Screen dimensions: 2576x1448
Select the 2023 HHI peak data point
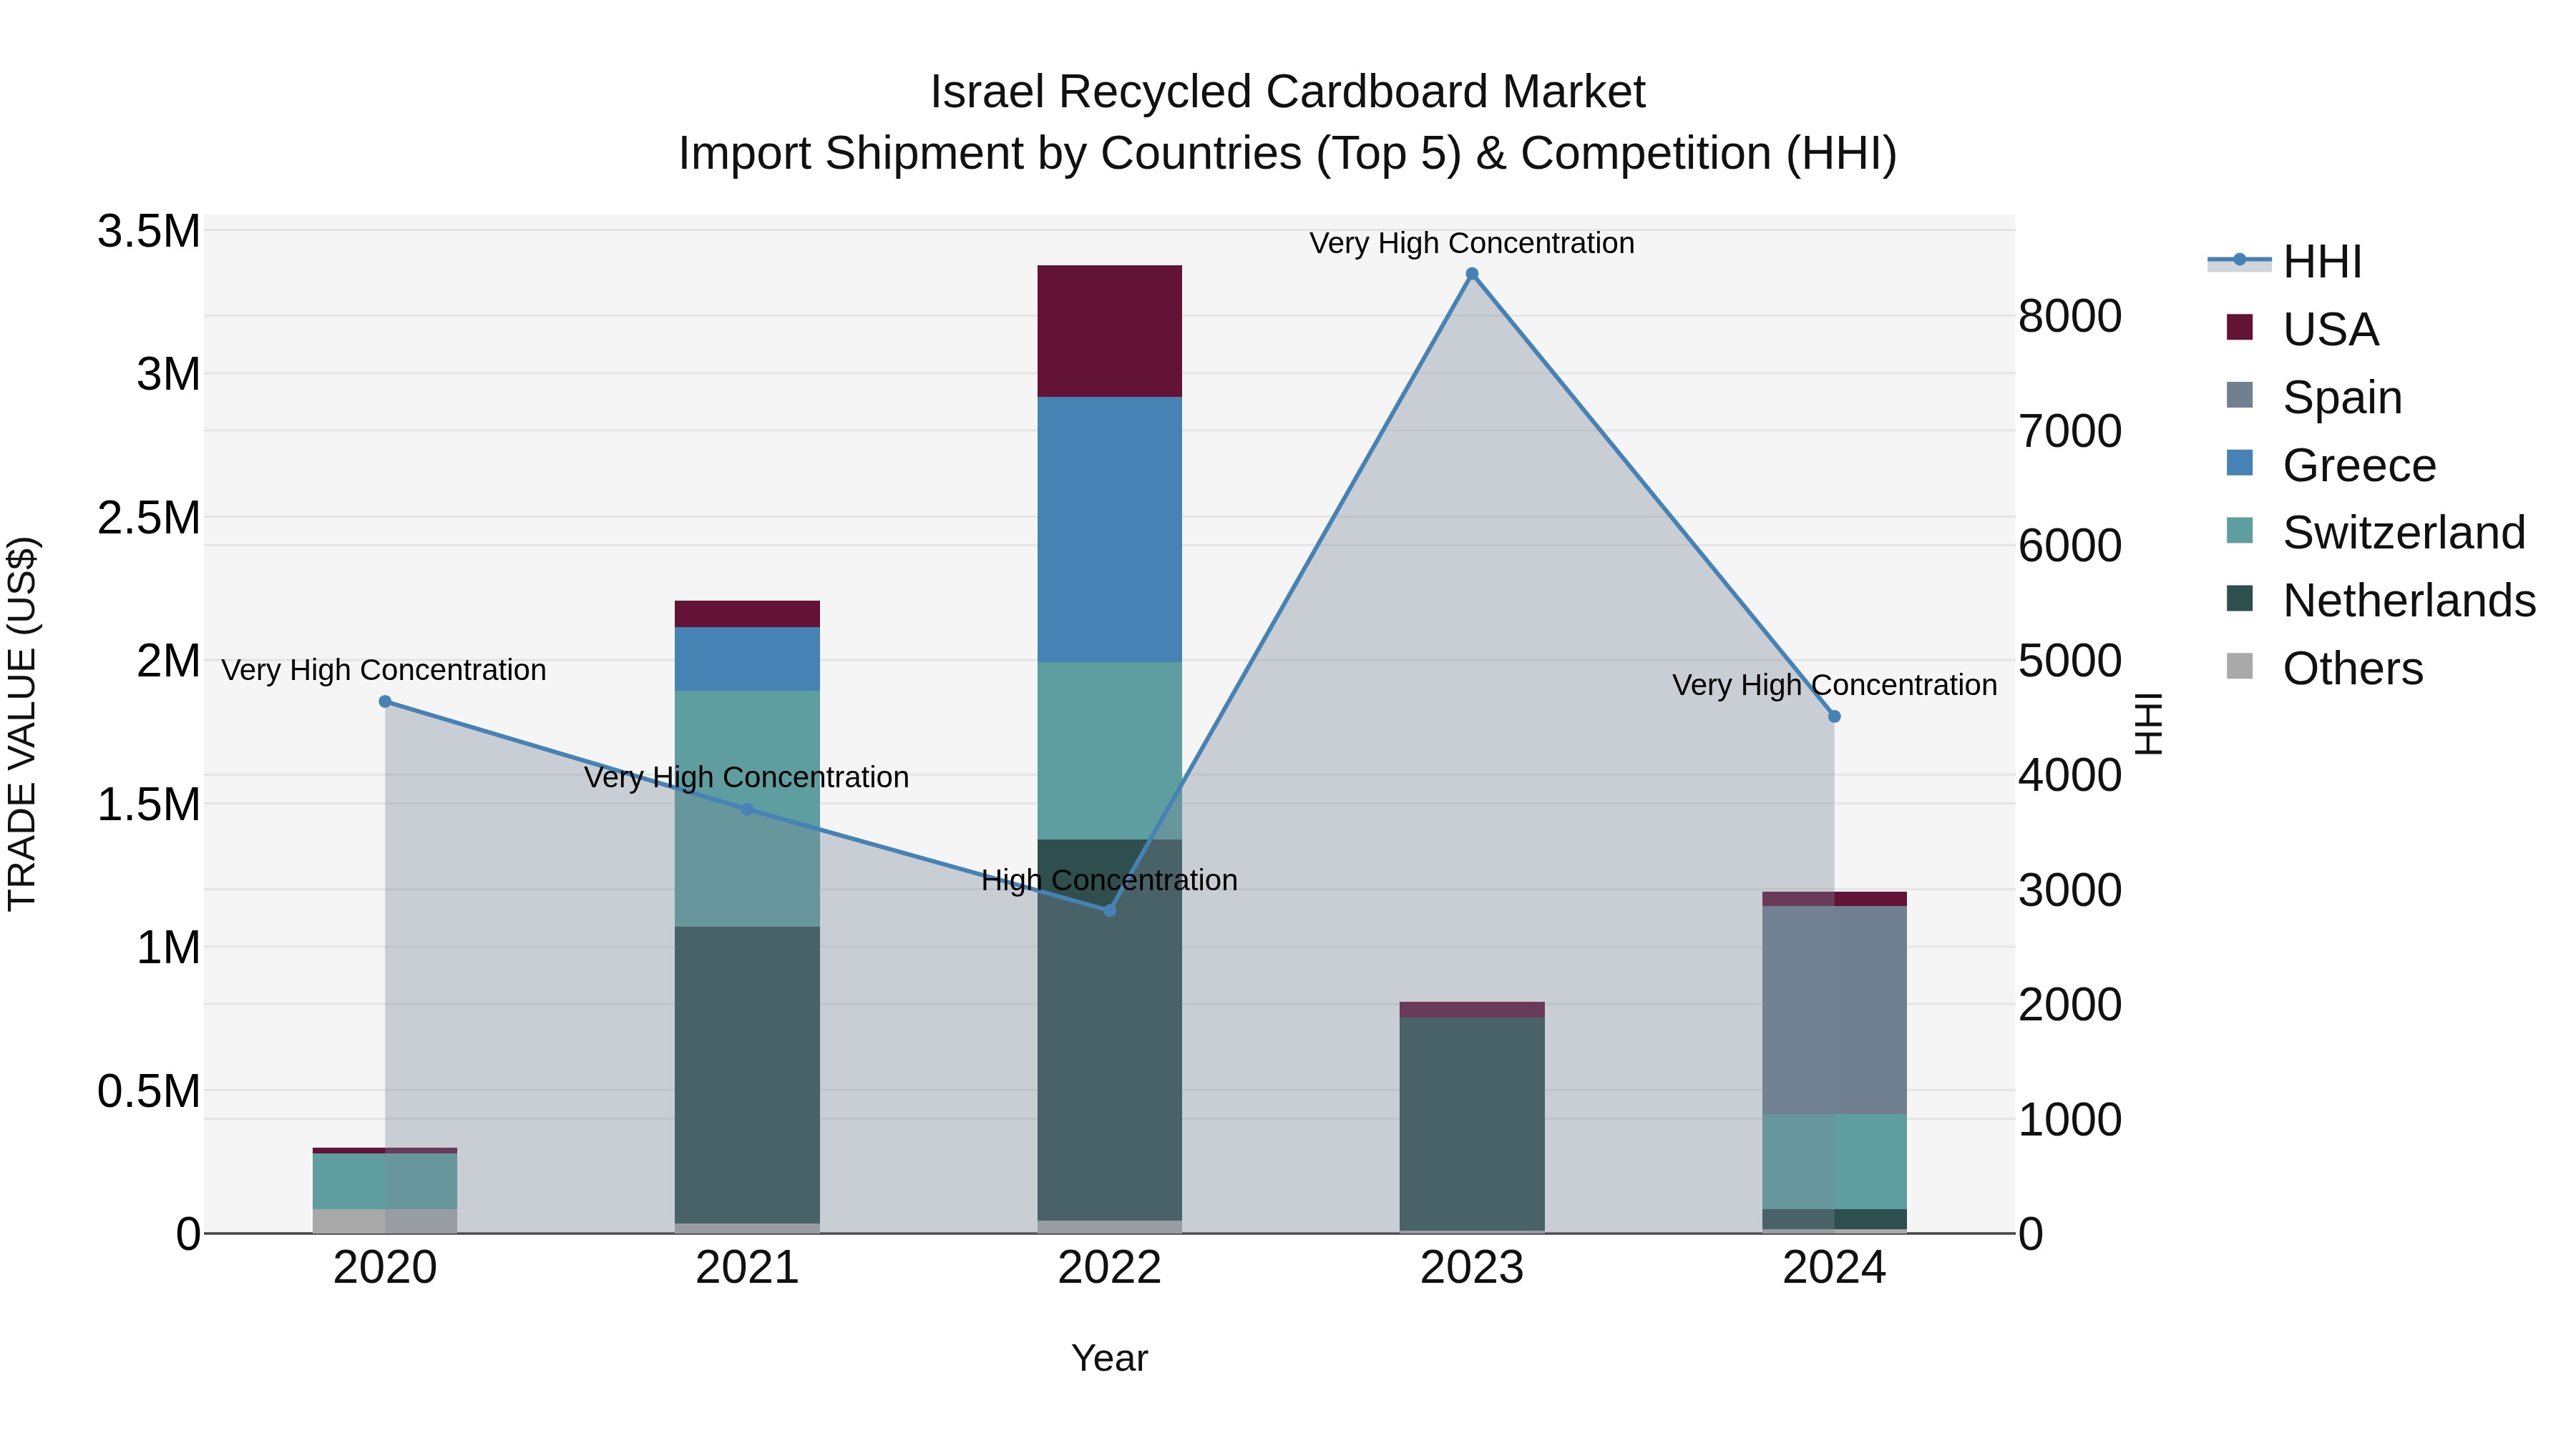coord(1472,274)
